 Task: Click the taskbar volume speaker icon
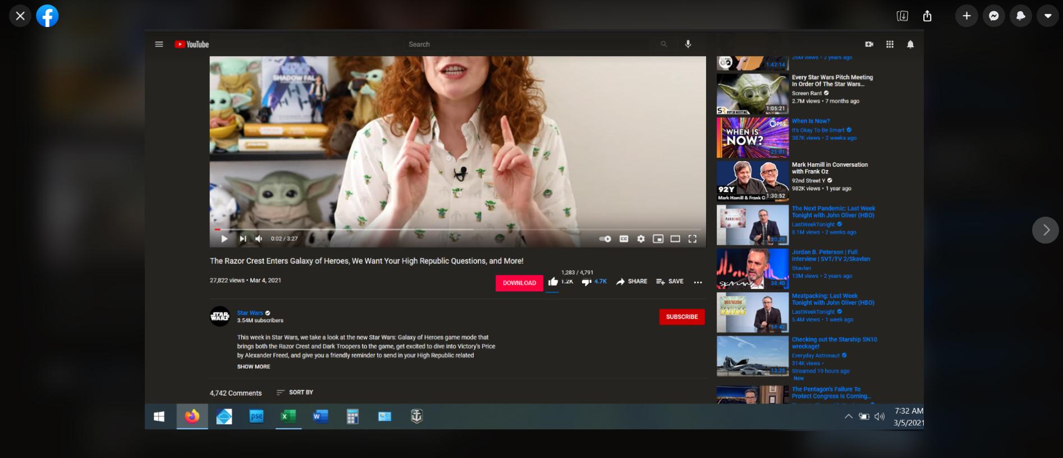point(879,416)
